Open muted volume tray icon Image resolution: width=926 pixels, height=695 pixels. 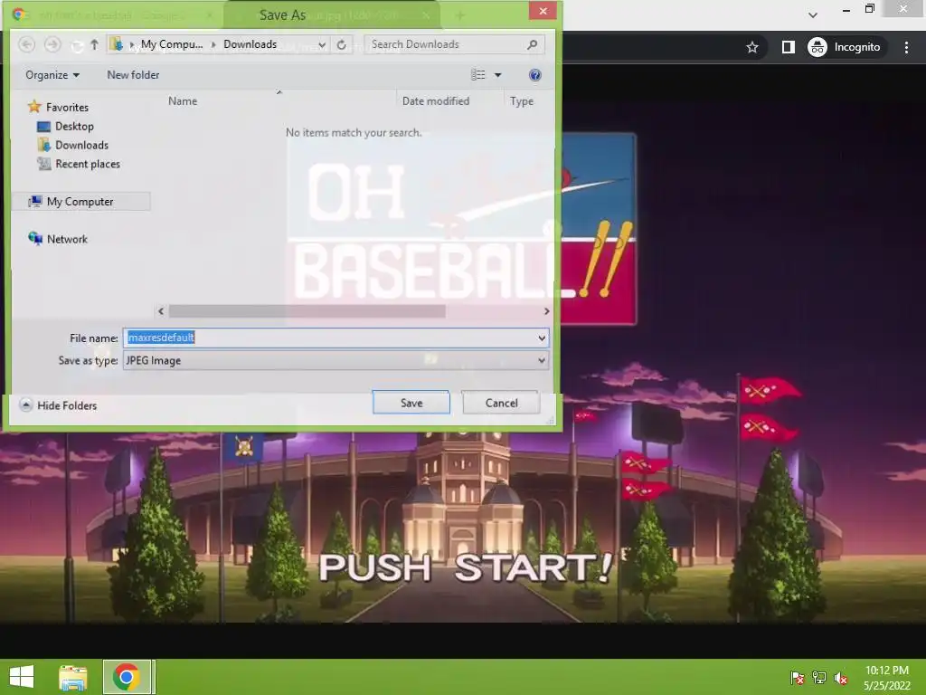click(841, 678)
